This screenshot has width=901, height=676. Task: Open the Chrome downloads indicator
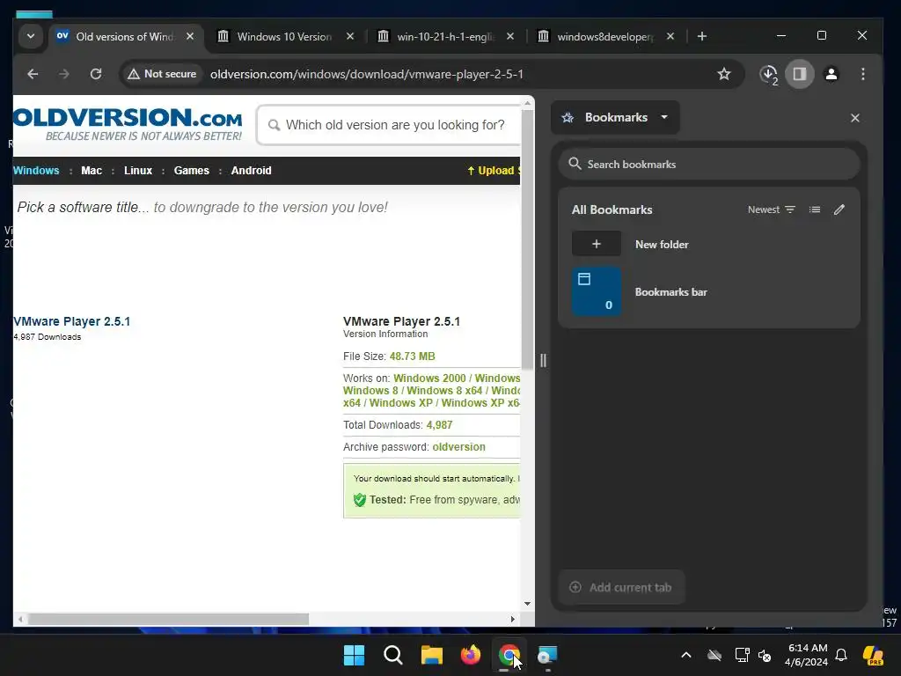coord(768,74)
